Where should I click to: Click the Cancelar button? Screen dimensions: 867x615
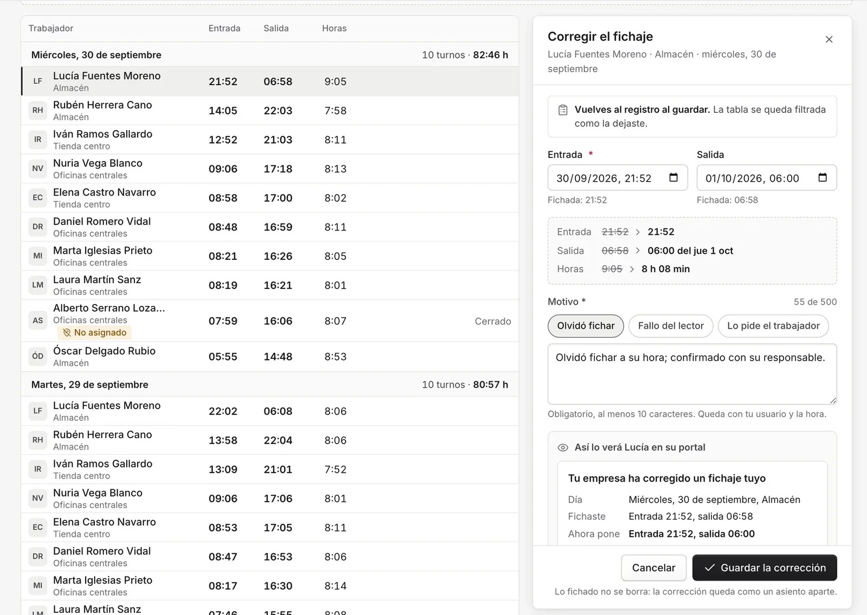point(654,568)
